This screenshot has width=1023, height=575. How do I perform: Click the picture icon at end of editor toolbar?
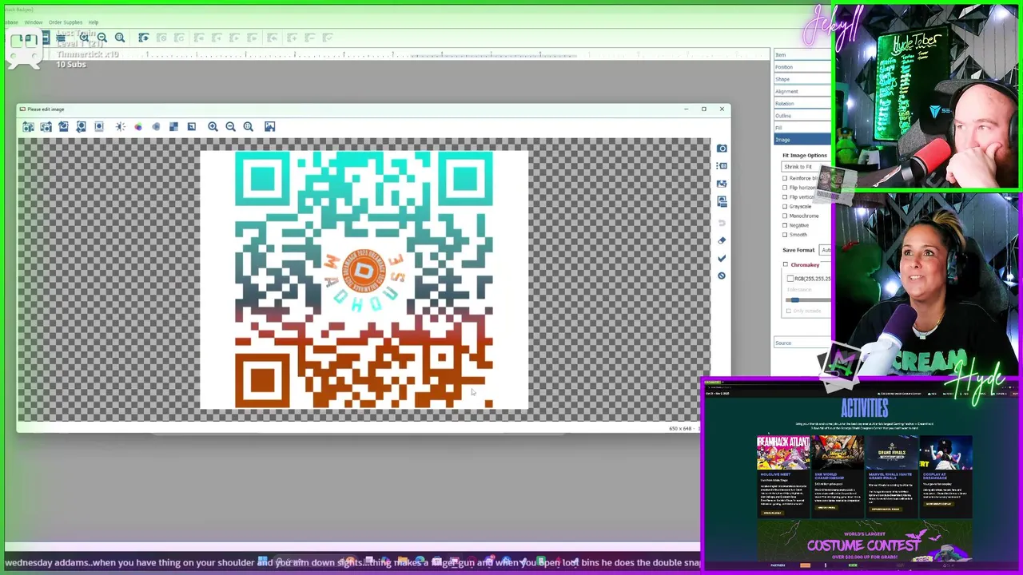coord(269,126)
